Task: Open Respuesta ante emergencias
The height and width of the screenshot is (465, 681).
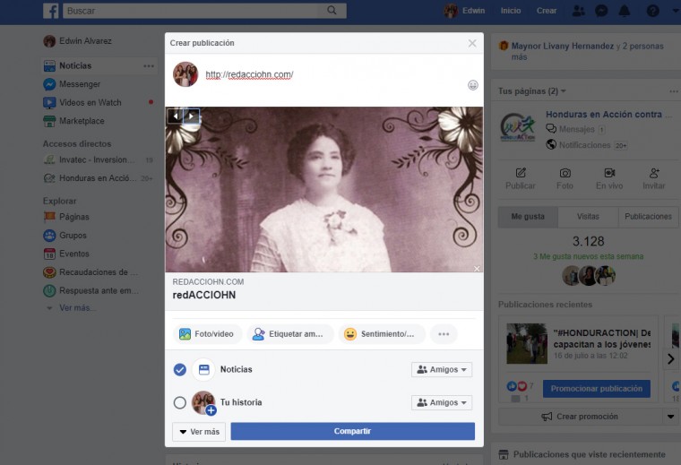Action: pos(91,290)
